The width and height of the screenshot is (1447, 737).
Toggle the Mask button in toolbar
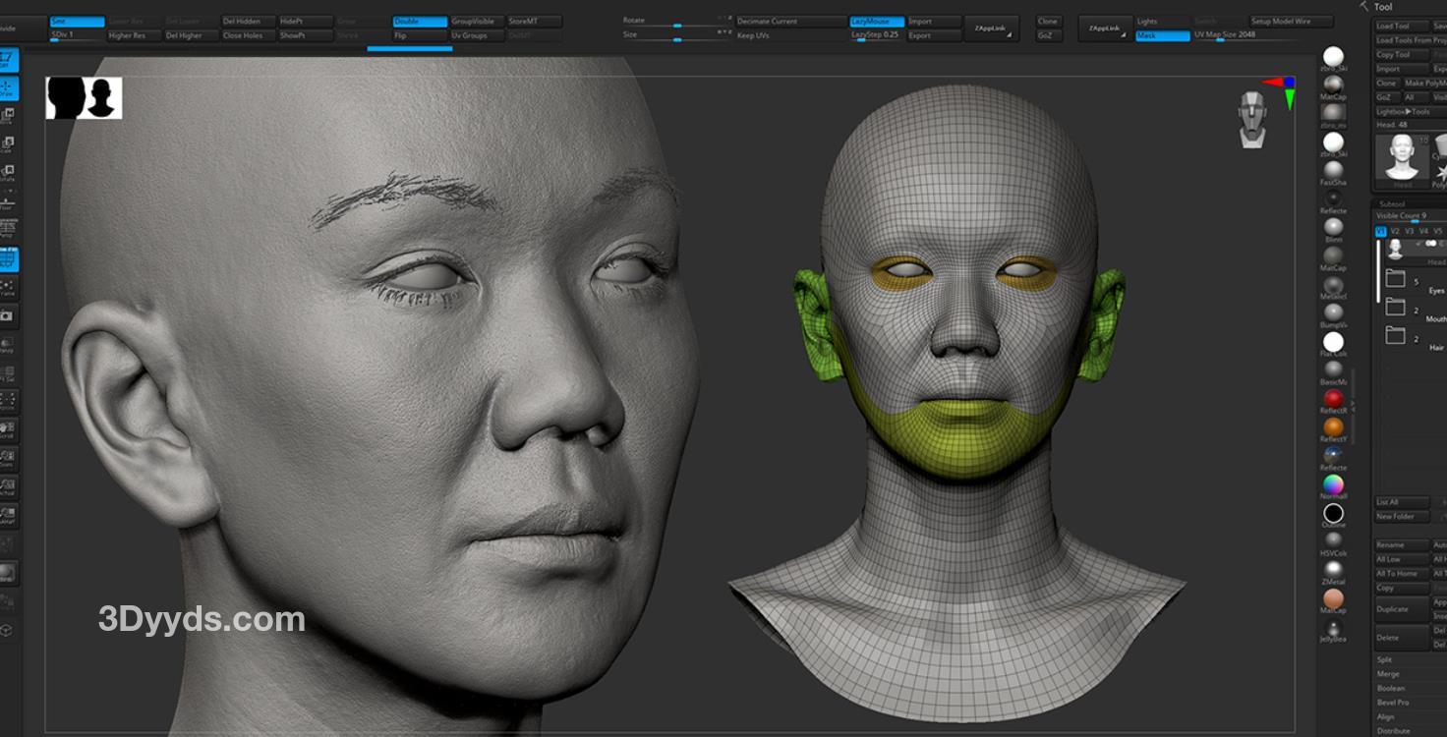coord(1161,35)
